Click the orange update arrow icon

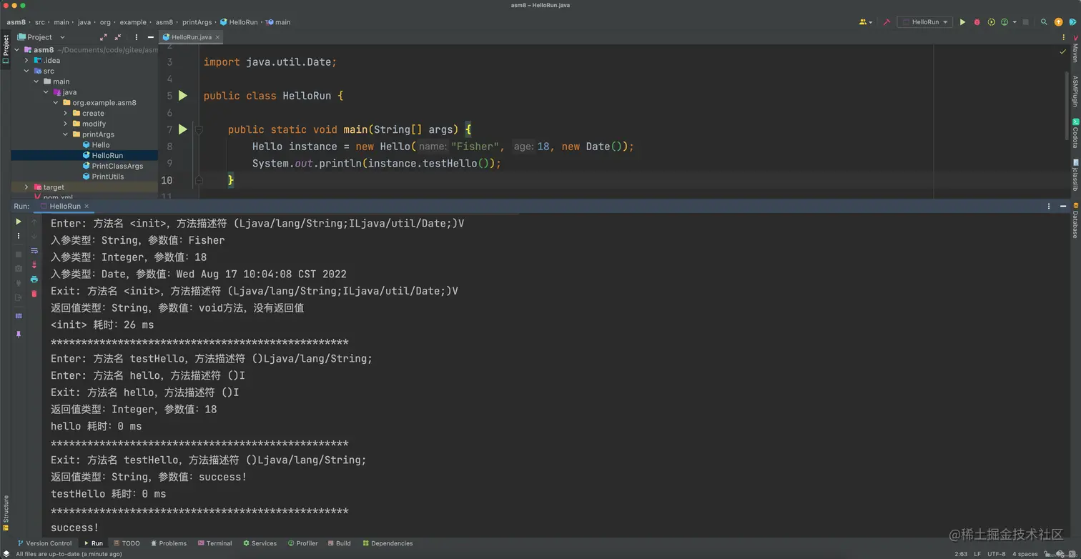click(x=1059, y=22)
